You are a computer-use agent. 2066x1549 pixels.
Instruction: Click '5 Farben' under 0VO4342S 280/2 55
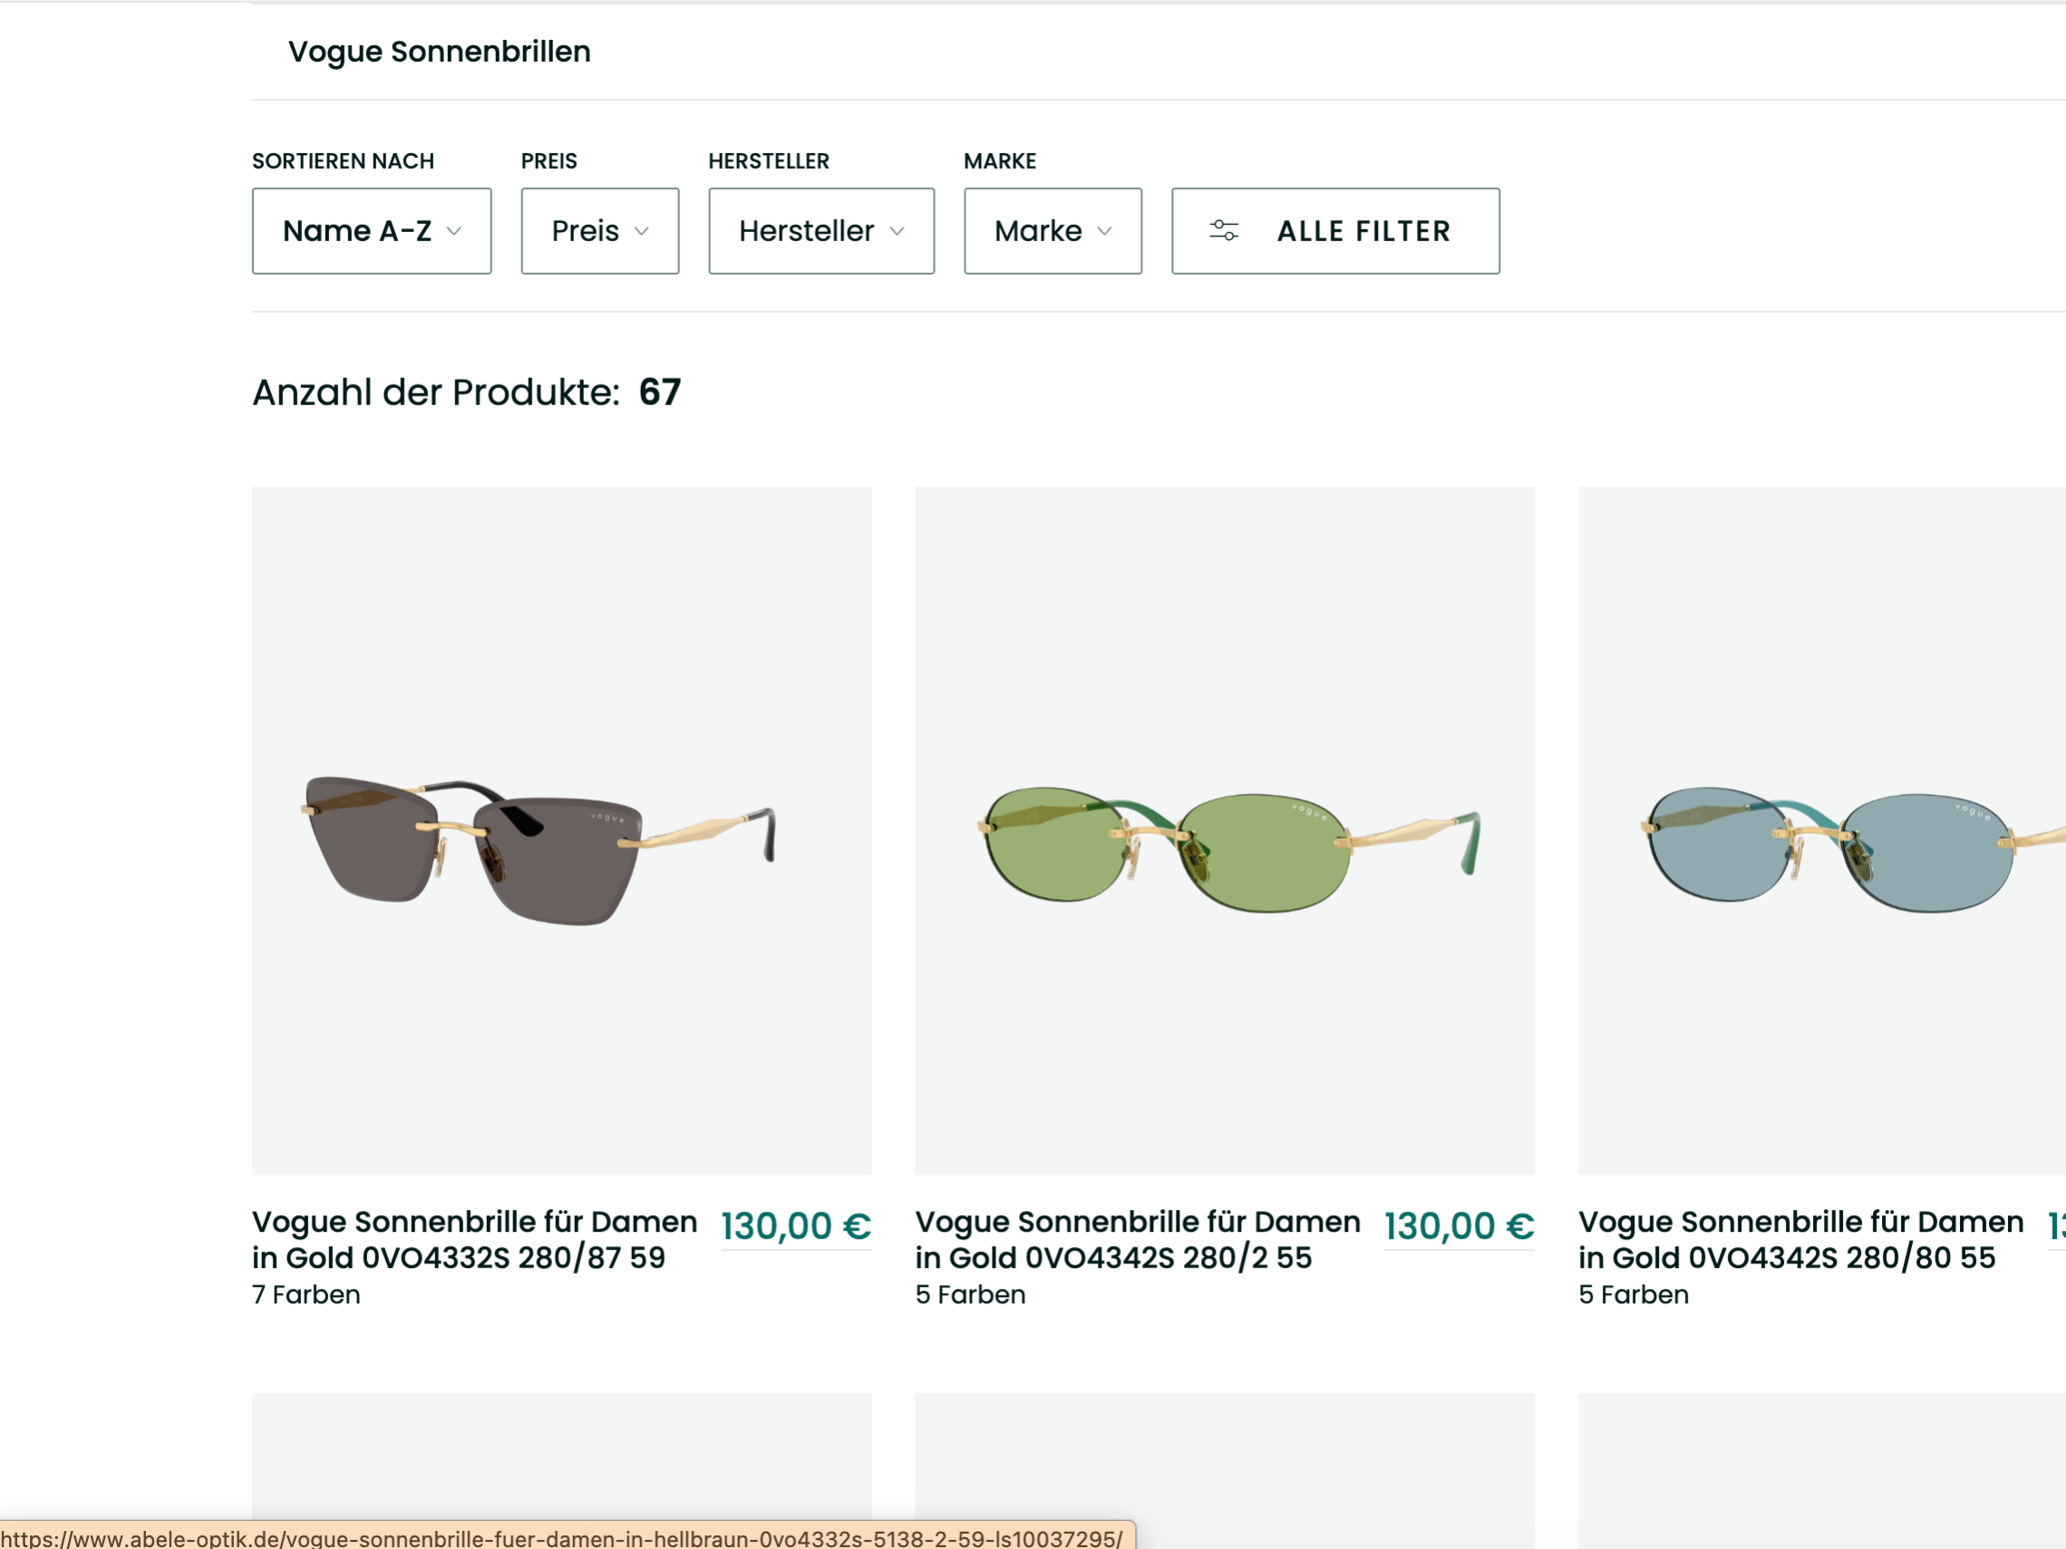(970, 1294)
